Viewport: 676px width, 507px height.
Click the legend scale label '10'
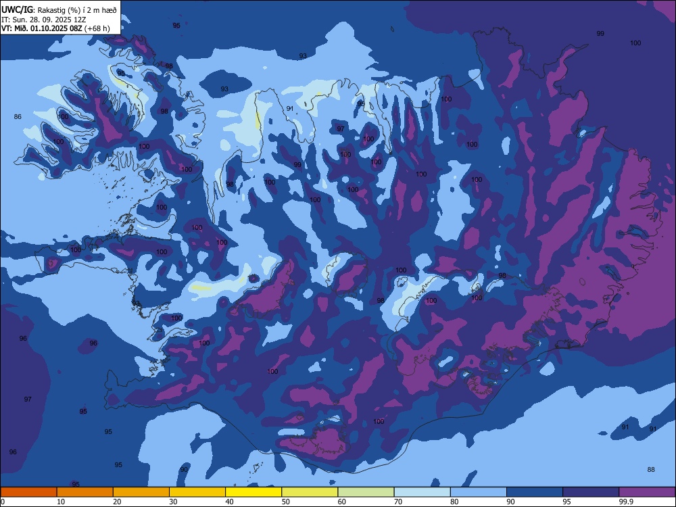(61, 502)
